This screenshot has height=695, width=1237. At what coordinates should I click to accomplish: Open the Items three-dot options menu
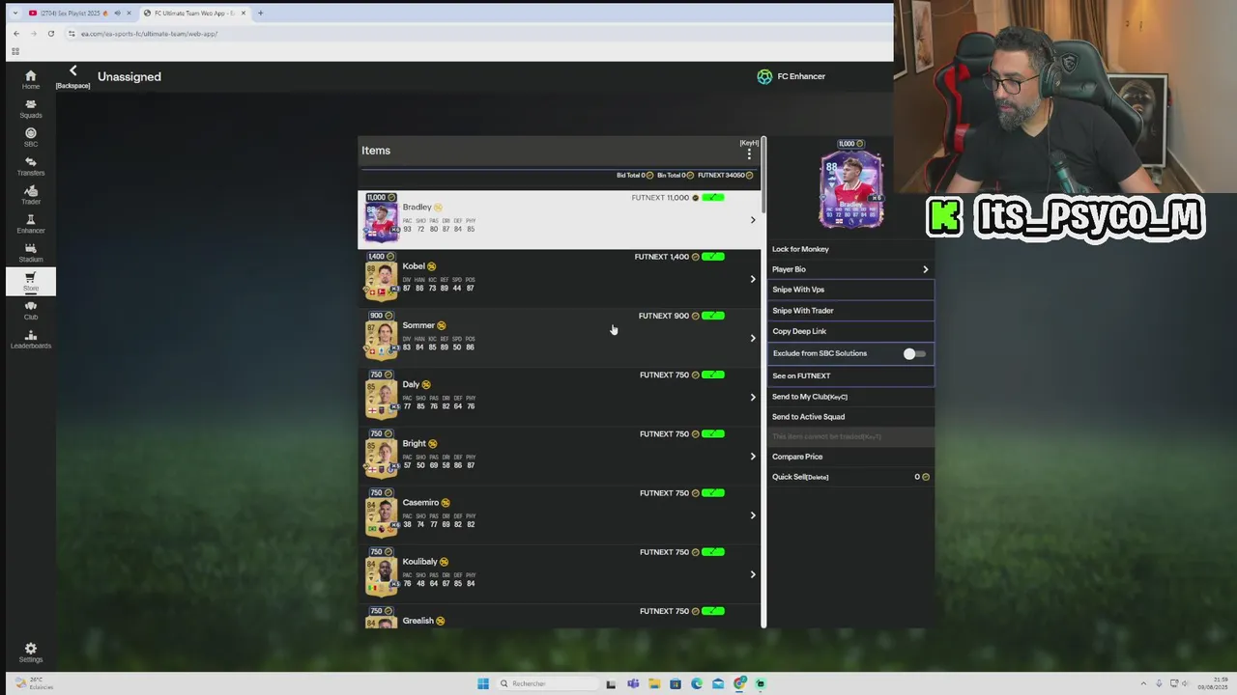[749, 153]
